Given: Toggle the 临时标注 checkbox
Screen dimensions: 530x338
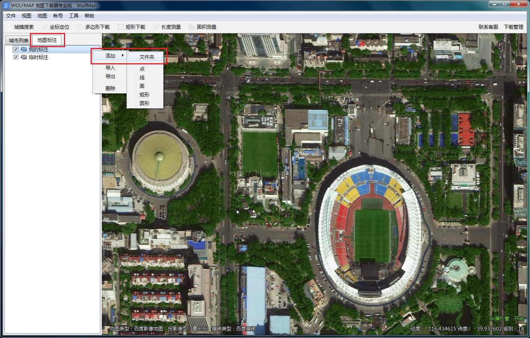Looking at the screenshot, I should 16,57.
